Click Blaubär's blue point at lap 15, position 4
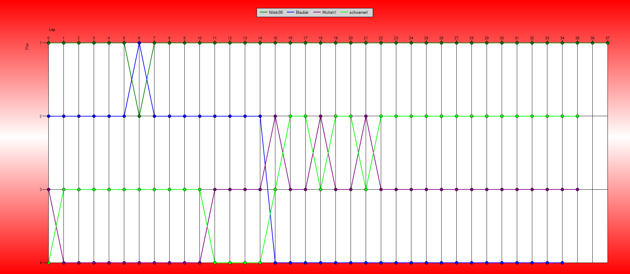Image resolution: width=630 pixels, height=274 pixels. (275, 263)
